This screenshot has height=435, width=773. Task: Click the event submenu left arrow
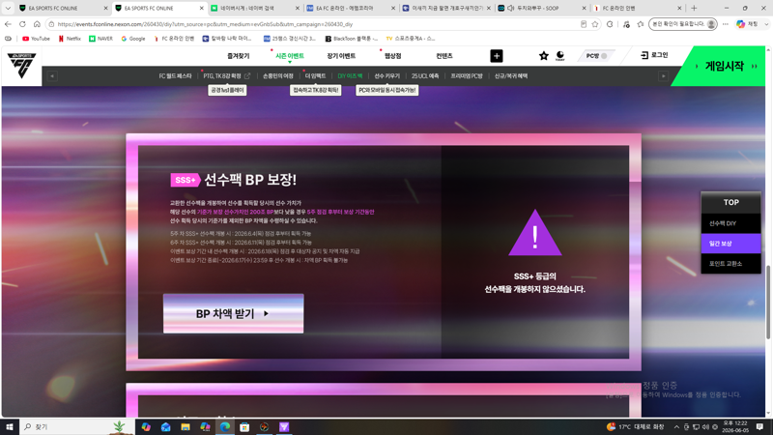click(x=52, y=76)
